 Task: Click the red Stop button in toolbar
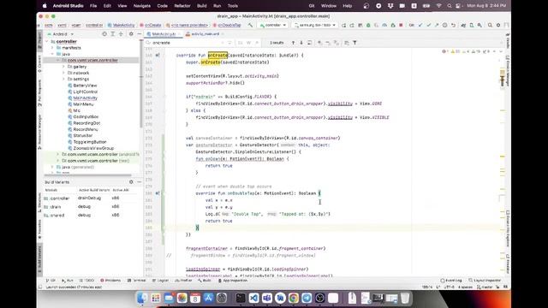401,25
